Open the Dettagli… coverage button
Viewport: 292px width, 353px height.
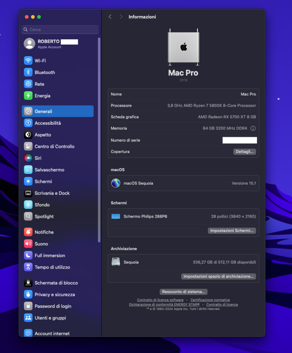pyautogui.click(x=244, y=152)
